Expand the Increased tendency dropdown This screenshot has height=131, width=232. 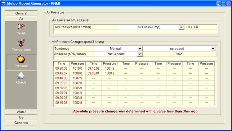213,49
